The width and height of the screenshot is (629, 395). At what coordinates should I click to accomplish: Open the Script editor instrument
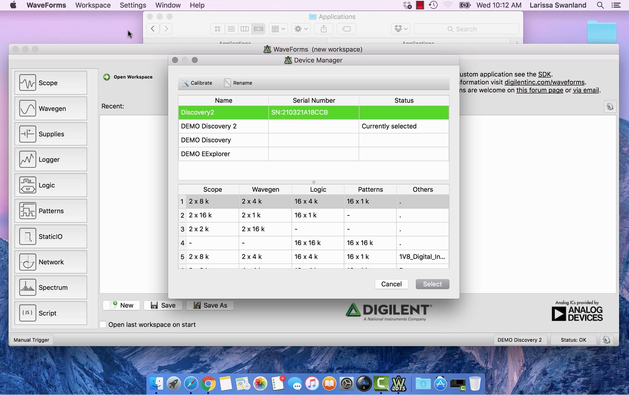[51, 313]
